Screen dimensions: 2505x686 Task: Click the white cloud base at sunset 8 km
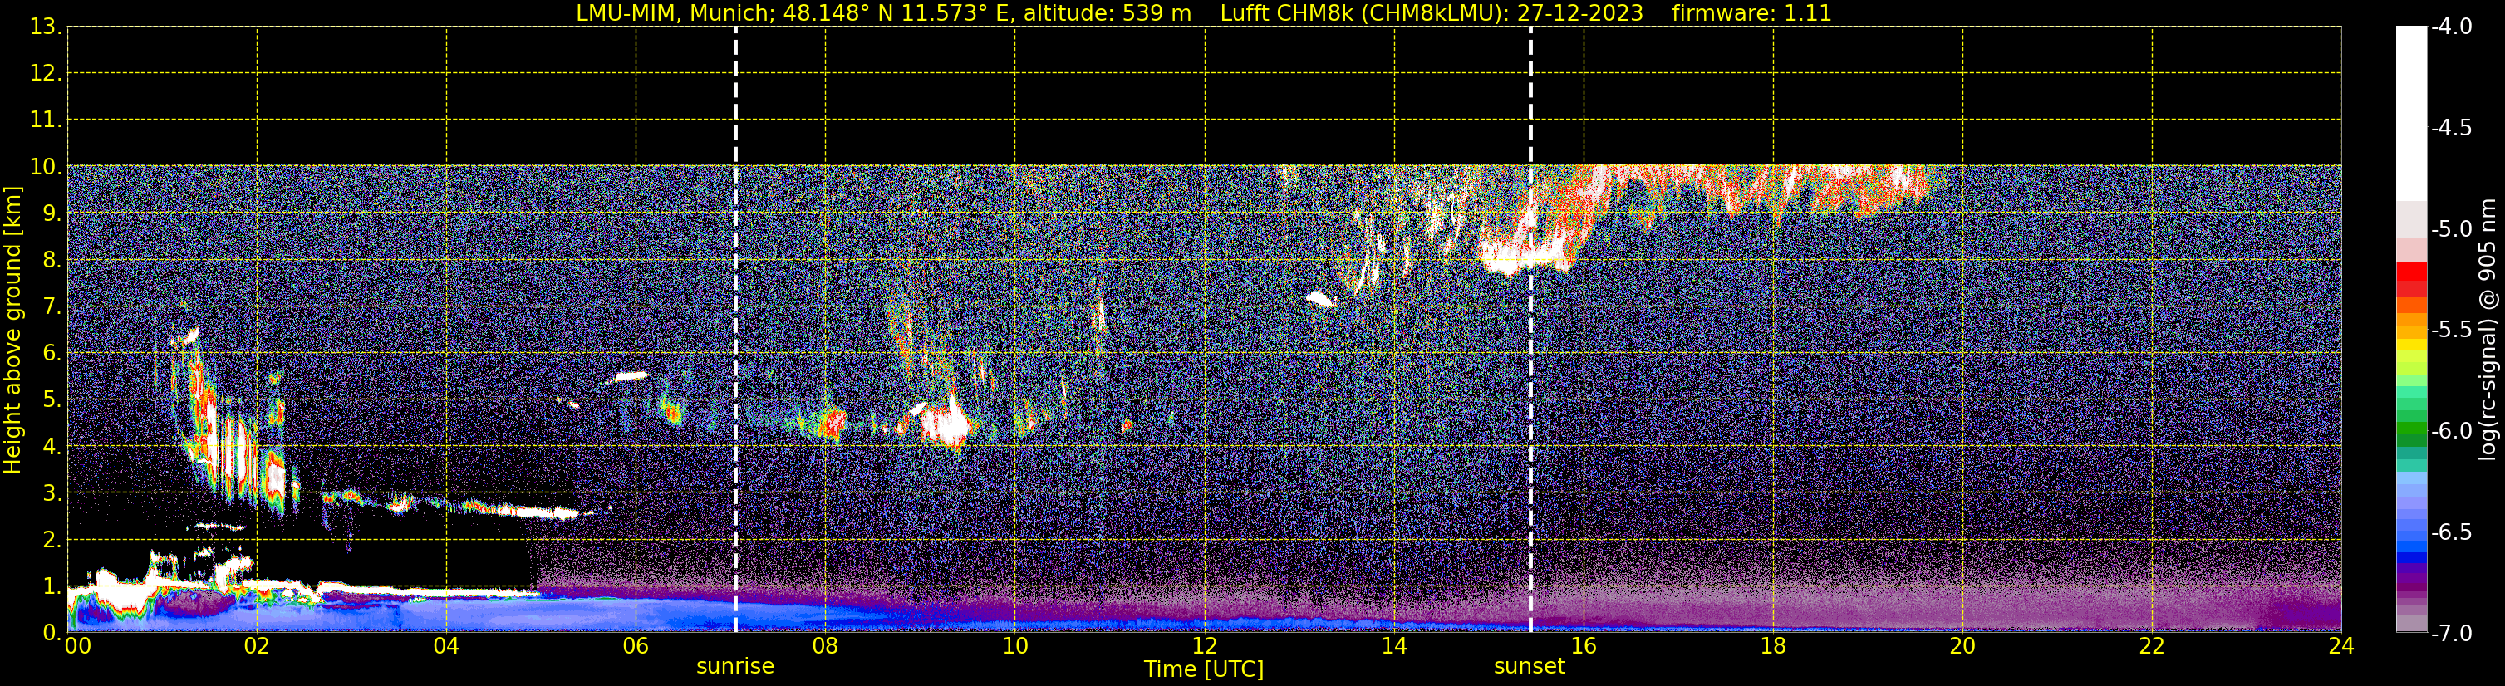click(1523, 258)
